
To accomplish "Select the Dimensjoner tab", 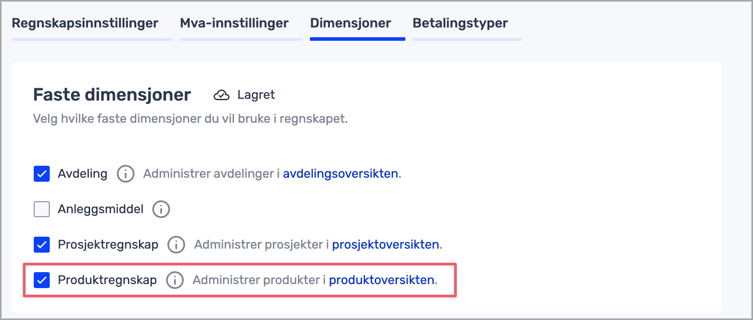I will [x=350, y=23].
